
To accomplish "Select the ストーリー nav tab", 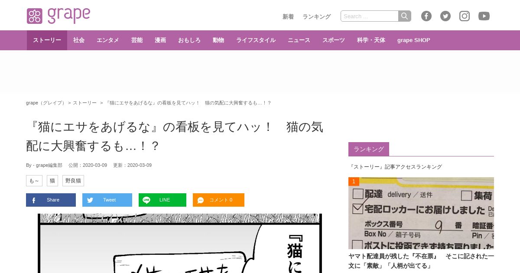I will [47, 40].
